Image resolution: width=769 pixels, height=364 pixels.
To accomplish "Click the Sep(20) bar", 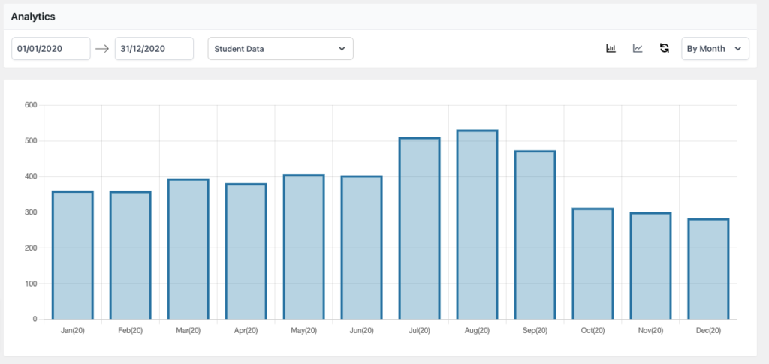I will [x=535, y=235].
